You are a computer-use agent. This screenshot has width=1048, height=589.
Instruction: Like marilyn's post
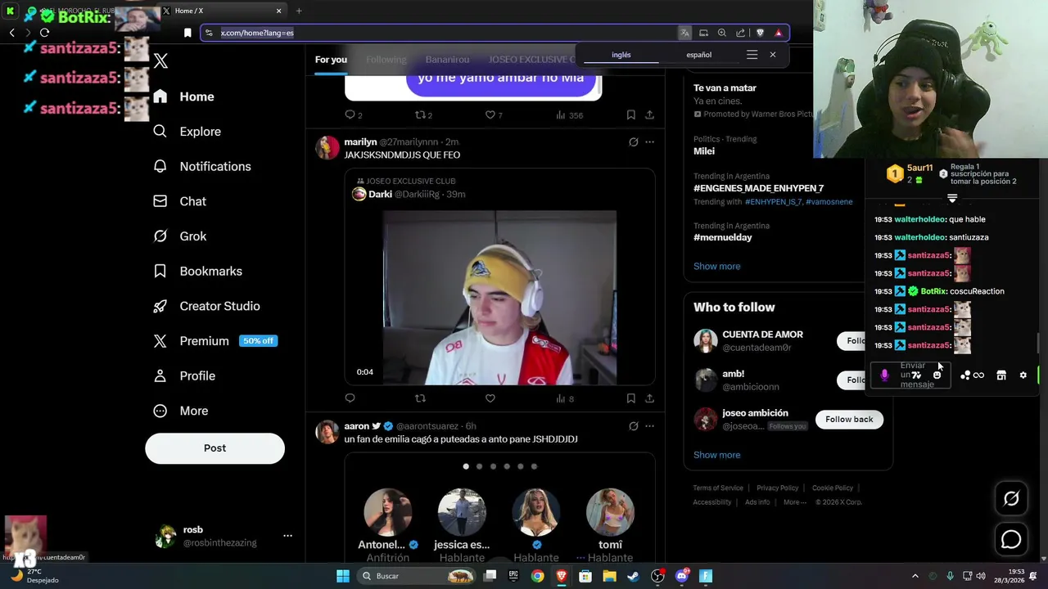pos(490,398)
